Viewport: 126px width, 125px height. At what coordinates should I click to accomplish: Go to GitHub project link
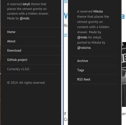point(31,60)
